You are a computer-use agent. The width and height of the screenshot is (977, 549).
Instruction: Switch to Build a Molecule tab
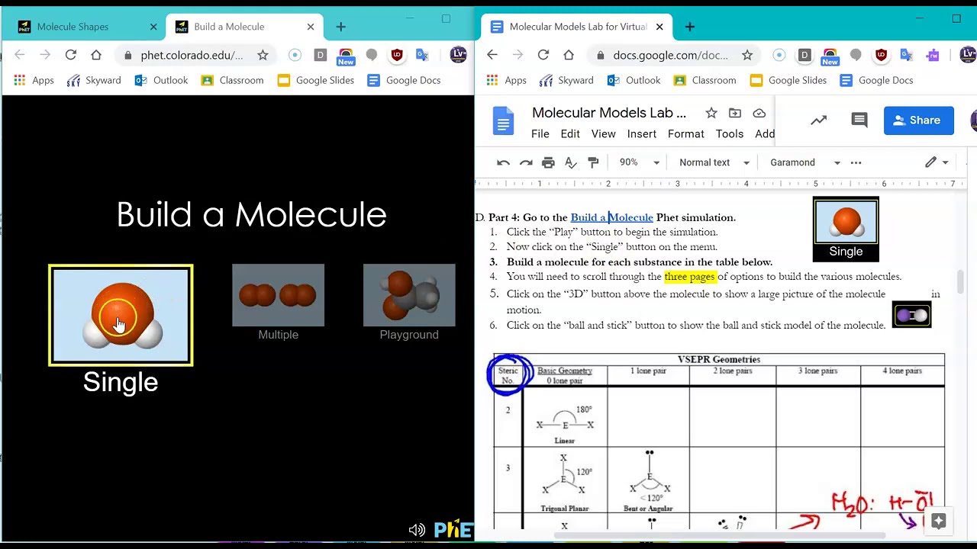point(229,27)
